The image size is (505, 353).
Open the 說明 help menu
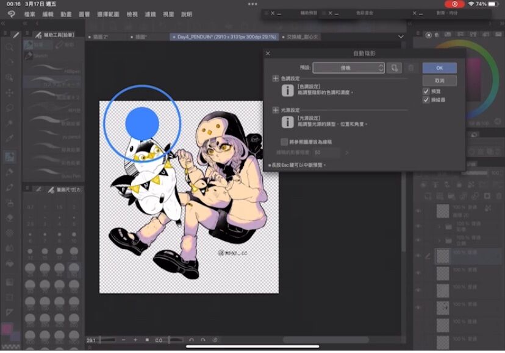(187, 15)
